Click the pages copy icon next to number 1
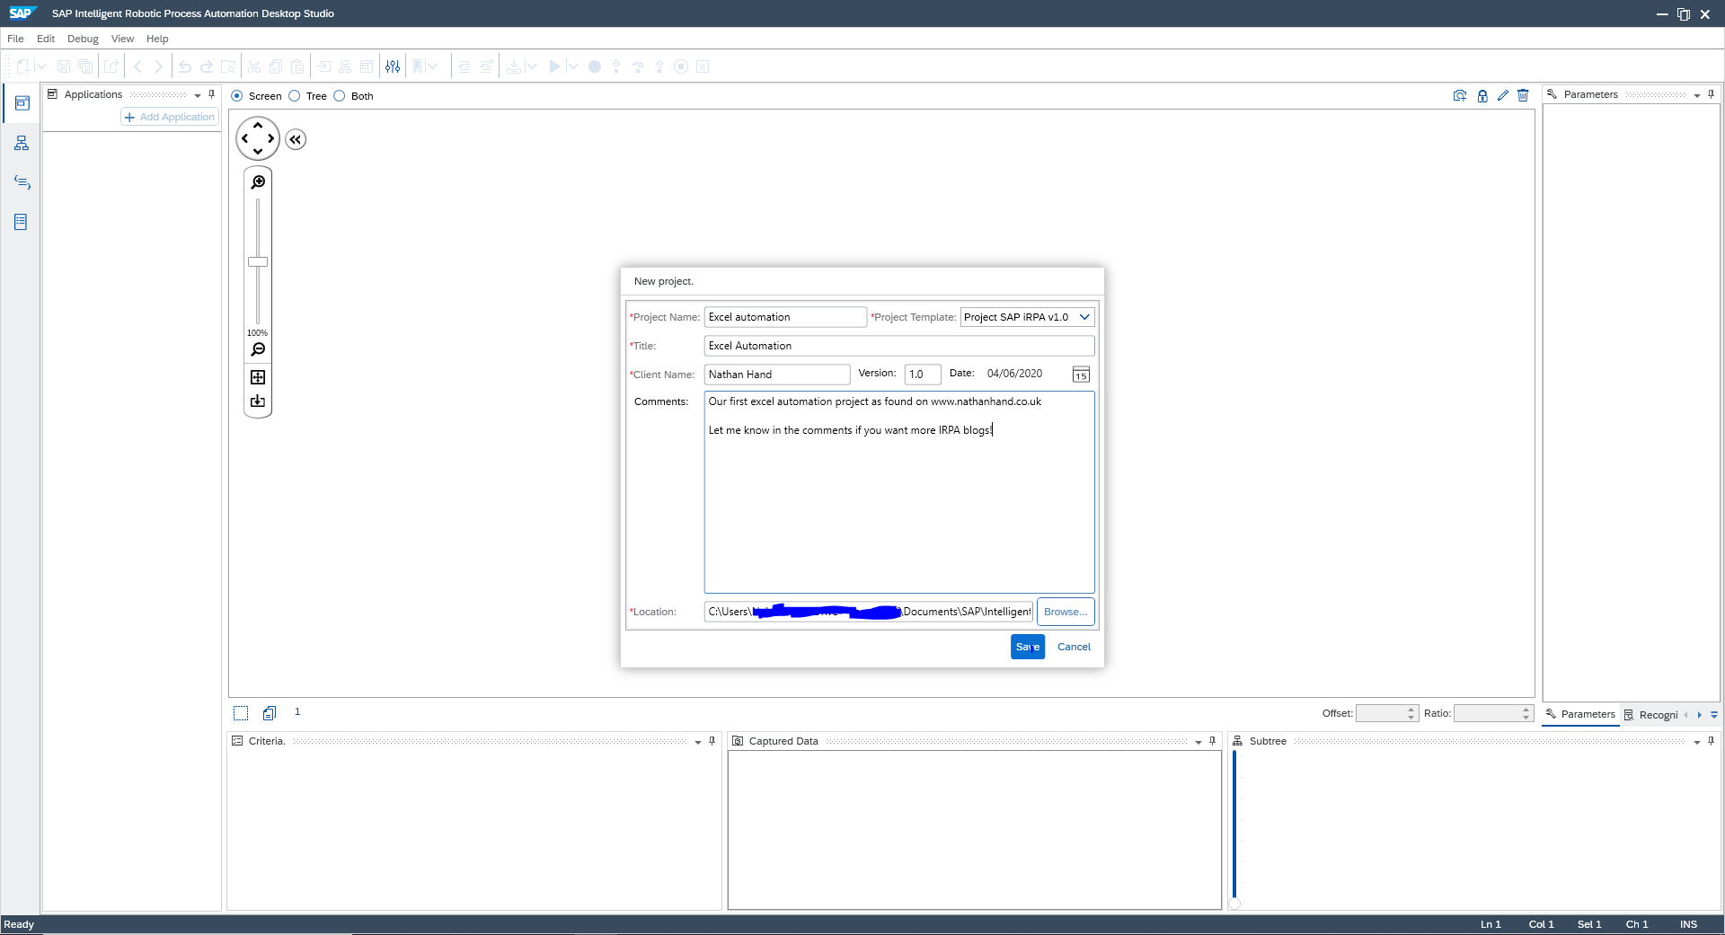 click(x=270, y=713)
